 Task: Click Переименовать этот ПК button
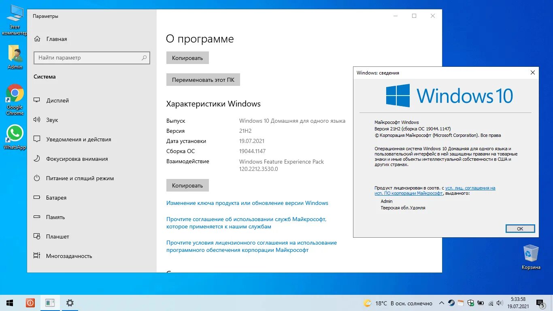(x=203, y=80)
